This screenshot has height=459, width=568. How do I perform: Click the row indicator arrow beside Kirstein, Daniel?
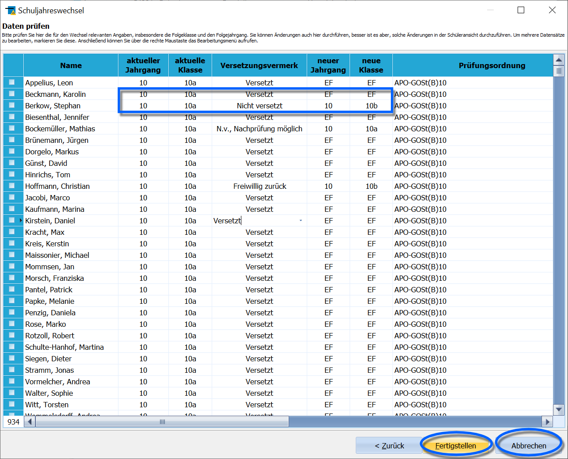click(21, 220)
